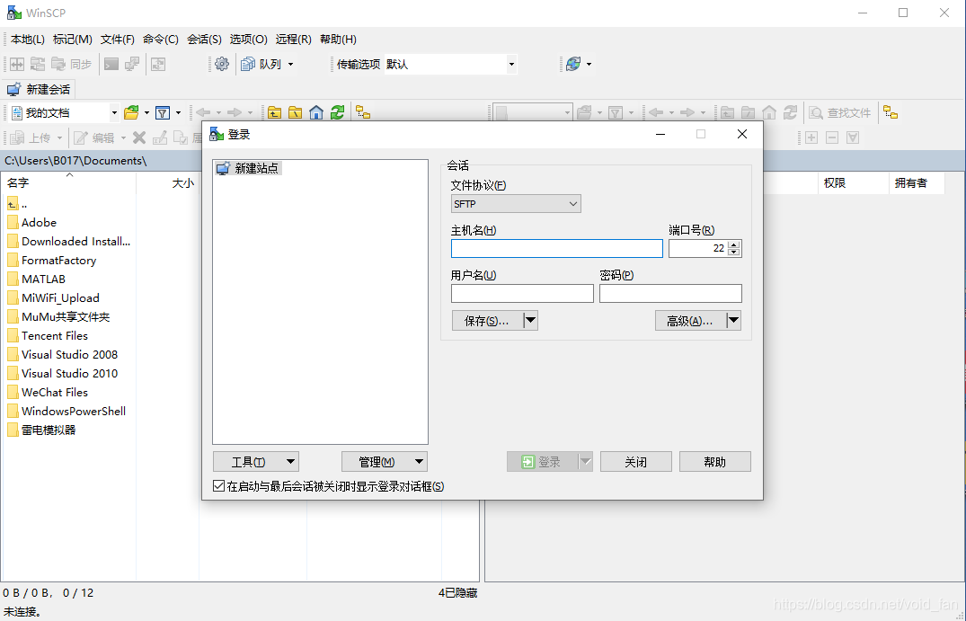
Task: Click the 关闭 button in login dialog
Action: coord(636,461)
